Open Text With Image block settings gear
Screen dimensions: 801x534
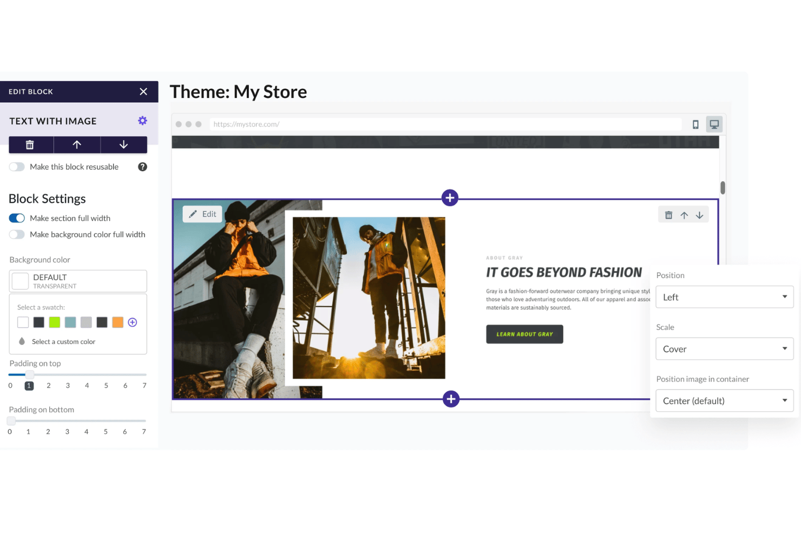coord(142,121)
